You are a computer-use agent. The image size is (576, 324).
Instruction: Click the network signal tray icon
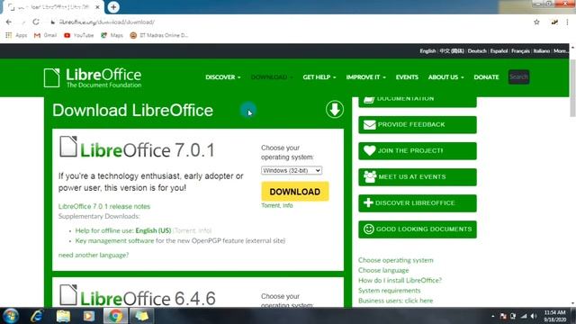[x=524, y=316]
